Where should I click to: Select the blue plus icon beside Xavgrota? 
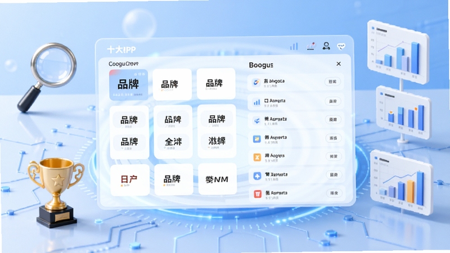coord(258,176)
